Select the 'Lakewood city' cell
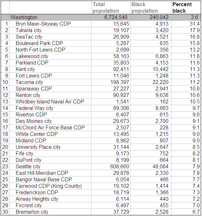202x216 pixels. coord(50,56)
